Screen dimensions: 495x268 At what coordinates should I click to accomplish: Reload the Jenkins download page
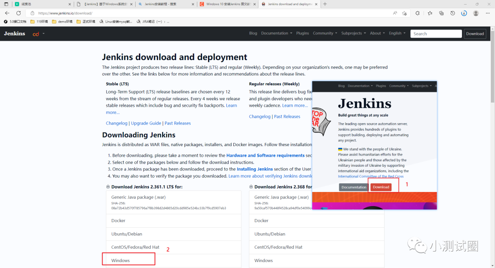pos(19,13)
